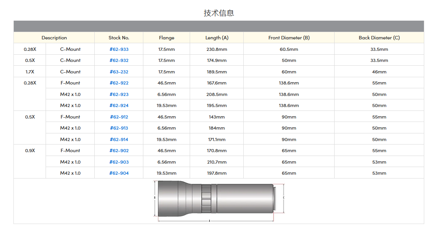Select the 174.9mm length cell
This screenshot has width=430, height=237.
pos(217,60)
